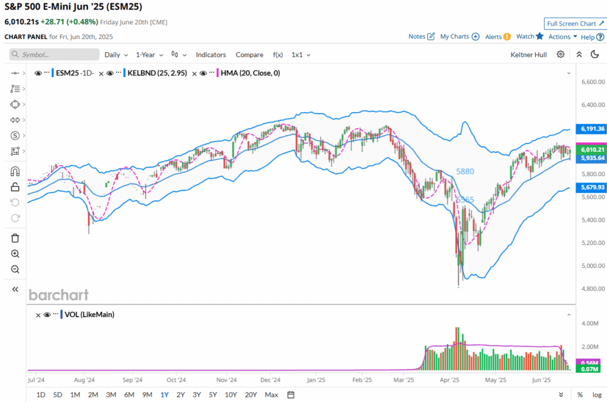This screenshot has height=402, width=607.
Task: Click the lock drawings icon
Action: tap(15, 187)
